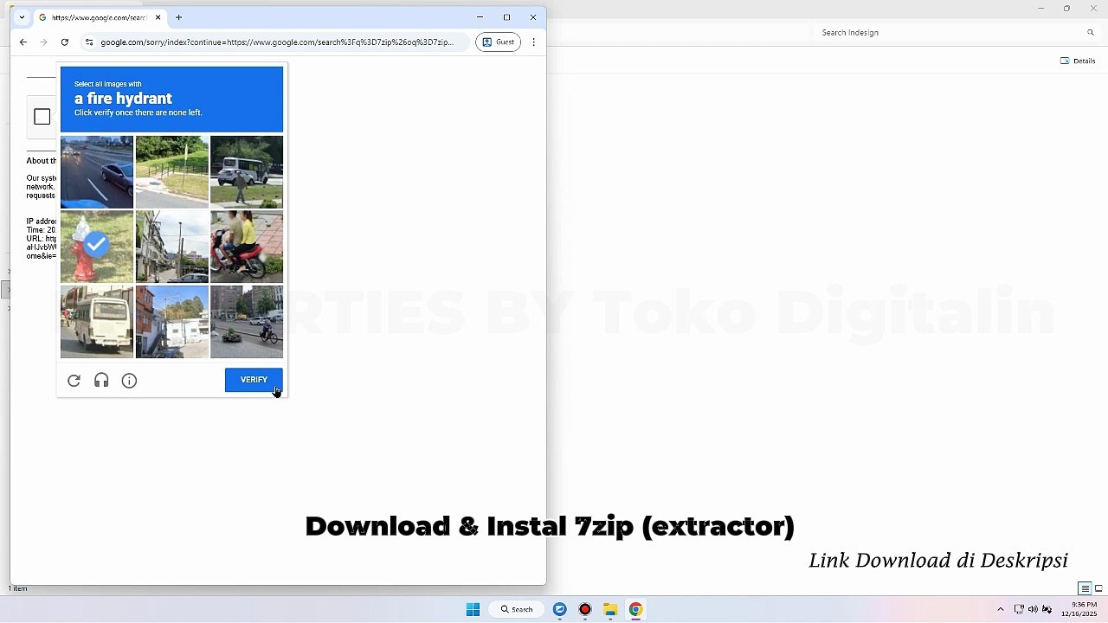Minimize the background Explorer window
The height and width of the screenshot is (623, 1108).
1040,8
